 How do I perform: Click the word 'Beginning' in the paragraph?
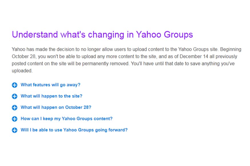231,50
